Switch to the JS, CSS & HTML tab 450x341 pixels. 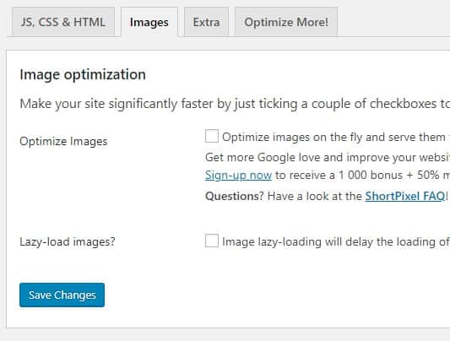pyautogui.click(x=63, y=22)
